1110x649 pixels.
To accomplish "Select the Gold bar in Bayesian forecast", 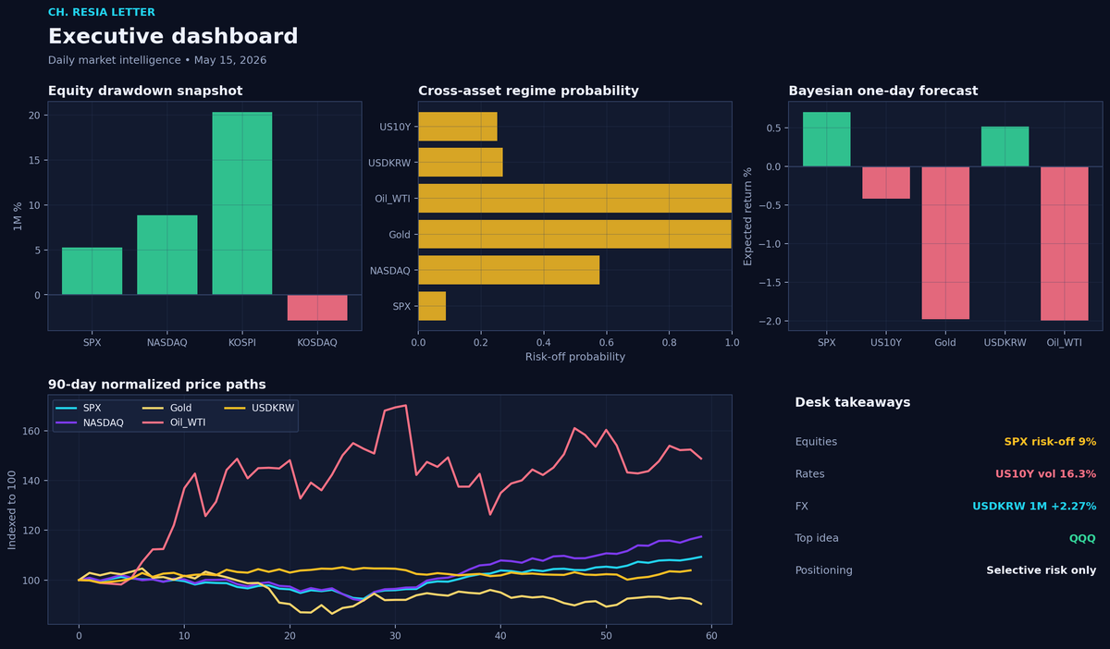I will (945, 243).
